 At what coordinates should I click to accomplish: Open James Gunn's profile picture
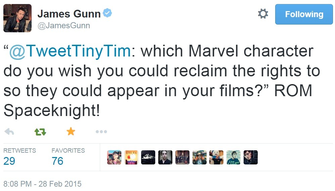tap(17, 18)
